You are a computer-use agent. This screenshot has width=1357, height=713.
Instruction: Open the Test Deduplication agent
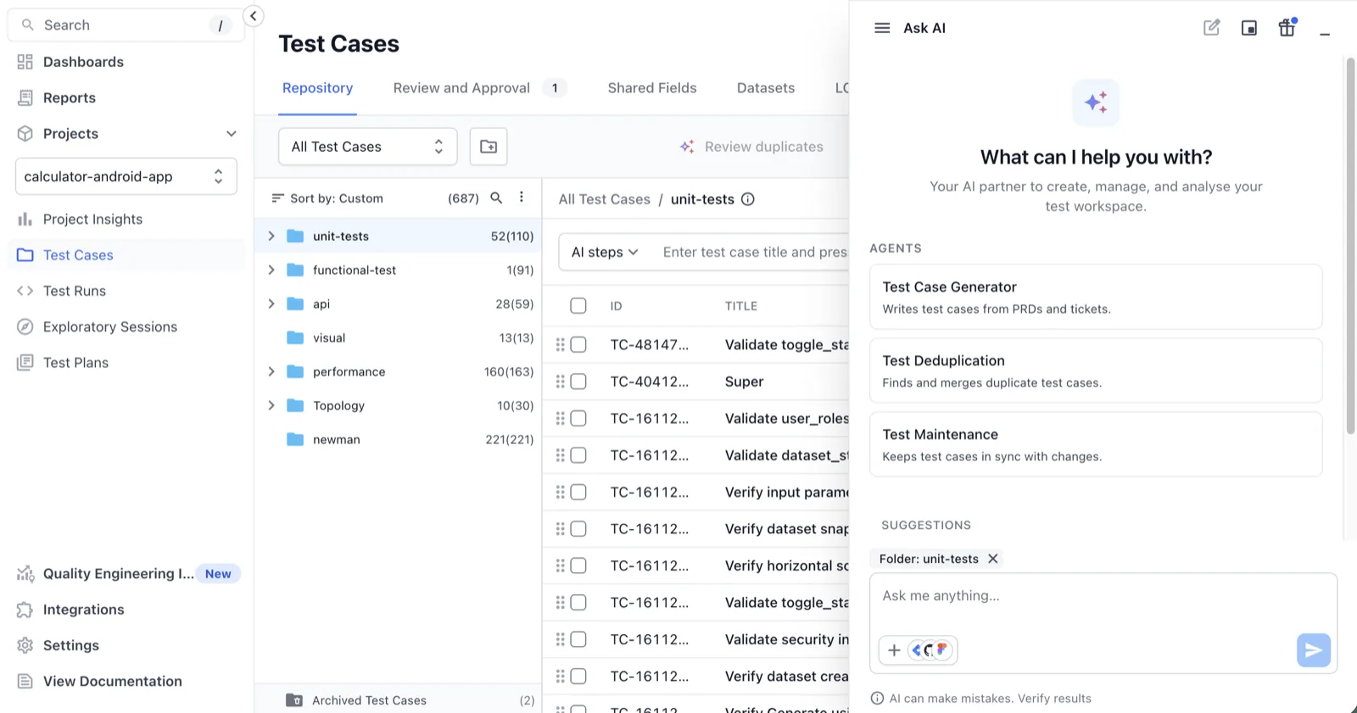coord(1096,370)
